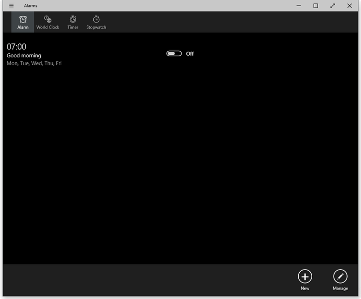Enter full screen with the diagonal arrow icon

[x=333, y=6]
